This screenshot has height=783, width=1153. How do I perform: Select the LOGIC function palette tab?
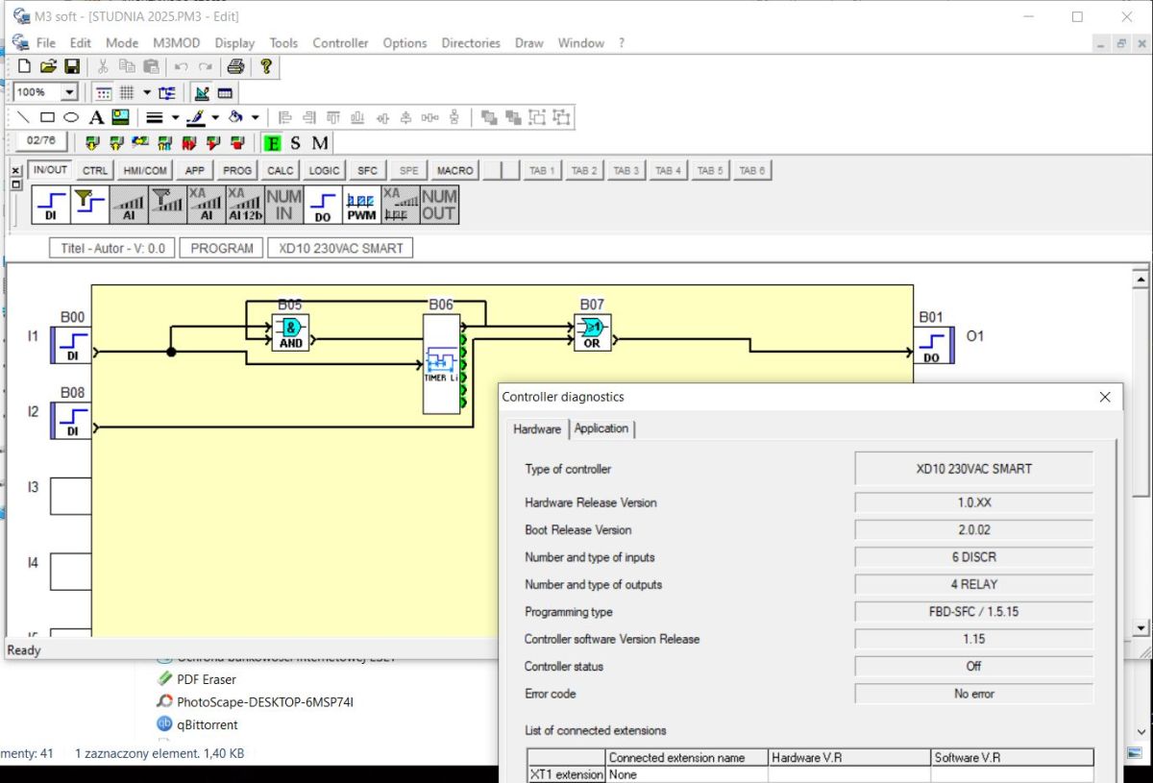click(324, 170)
